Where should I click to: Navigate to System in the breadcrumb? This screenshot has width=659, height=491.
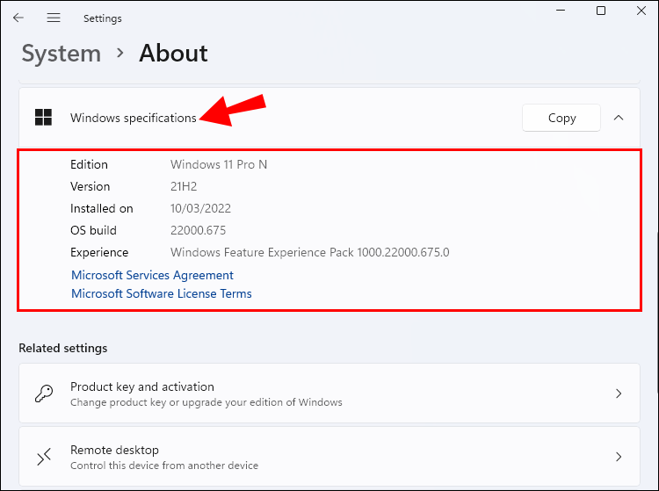click(x=62, y=54)
